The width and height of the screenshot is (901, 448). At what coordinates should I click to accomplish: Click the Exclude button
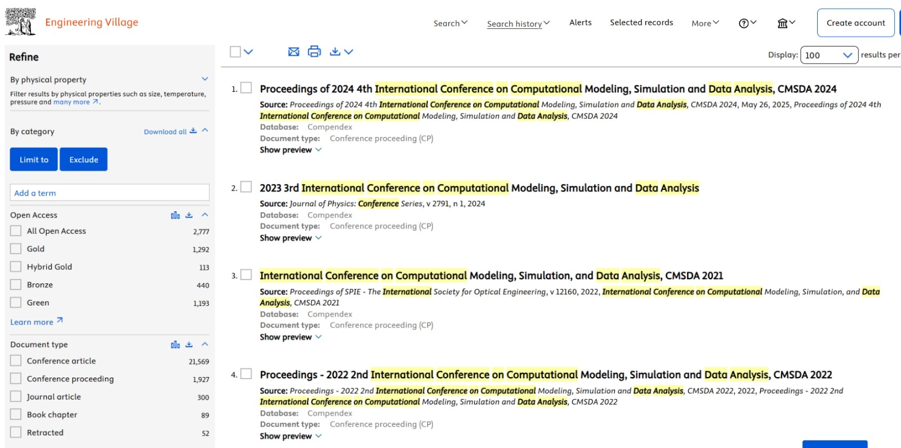(83, 159)
